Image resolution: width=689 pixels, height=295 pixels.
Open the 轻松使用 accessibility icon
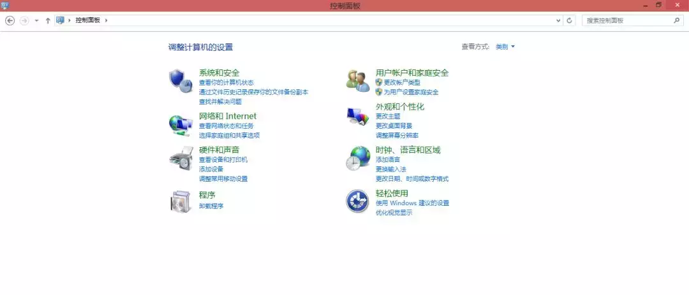pos(357,201)
